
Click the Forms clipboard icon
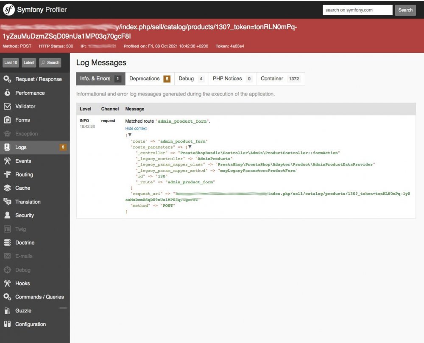coord(7,120)
